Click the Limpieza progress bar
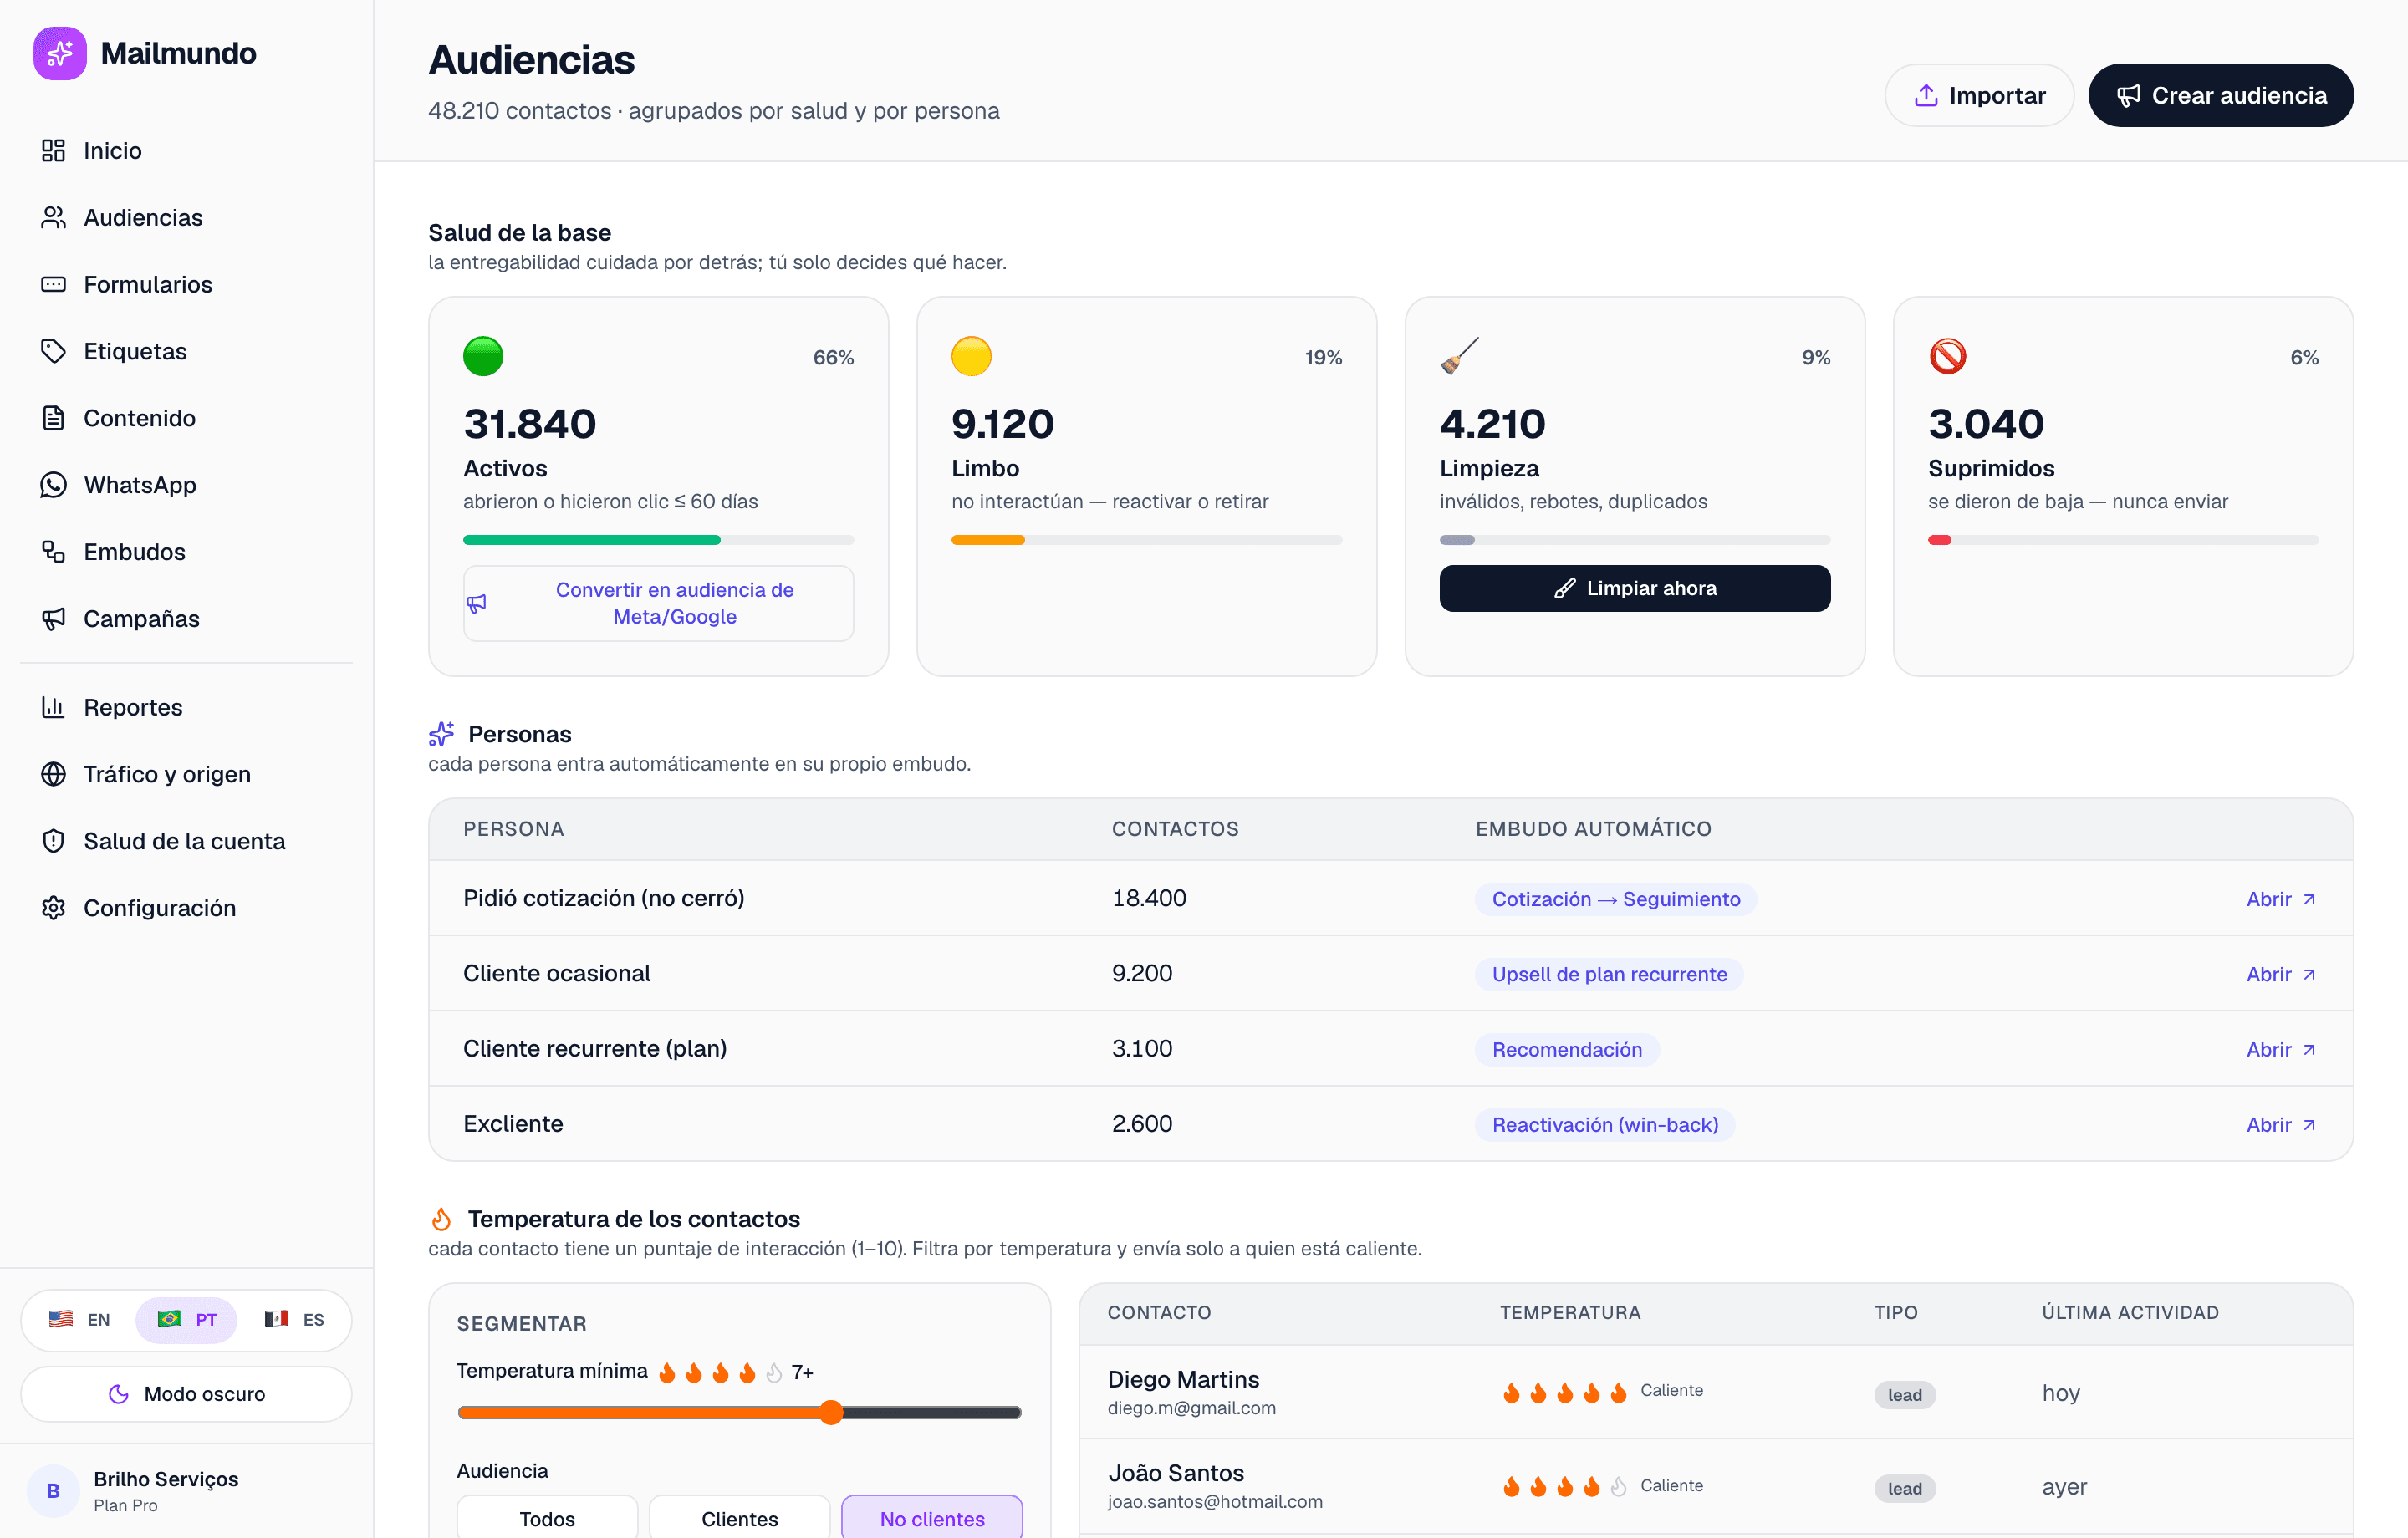Image resolution: width=2408 pixels, height=1538 pixels. (1635, 540)
